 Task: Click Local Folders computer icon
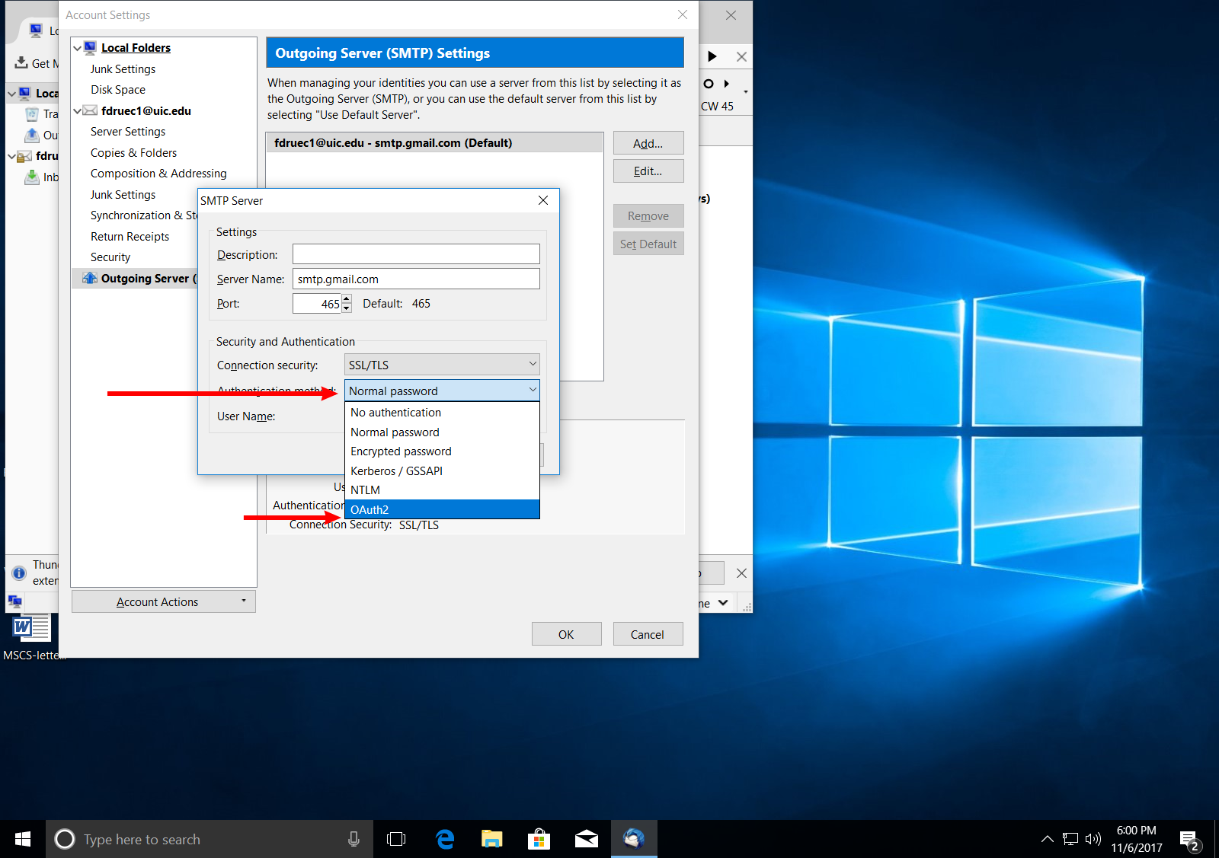point(90,48)
